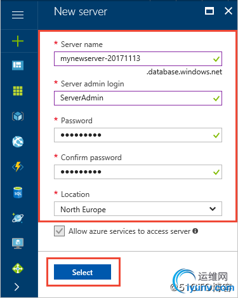
Task: Expand sidebar with the chevron arrow
Action: [17, 287]
